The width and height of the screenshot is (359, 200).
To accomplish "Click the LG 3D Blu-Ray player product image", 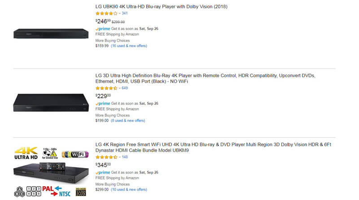I will 51,102.
